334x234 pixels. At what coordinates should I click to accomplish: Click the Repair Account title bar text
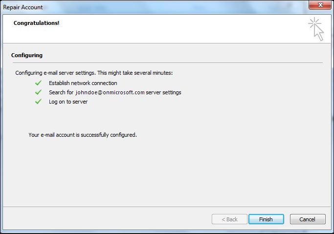point(23,7)
